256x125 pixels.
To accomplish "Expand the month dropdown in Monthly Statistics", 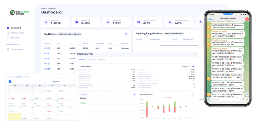I will pyautogui.click(x=186, y=66).
